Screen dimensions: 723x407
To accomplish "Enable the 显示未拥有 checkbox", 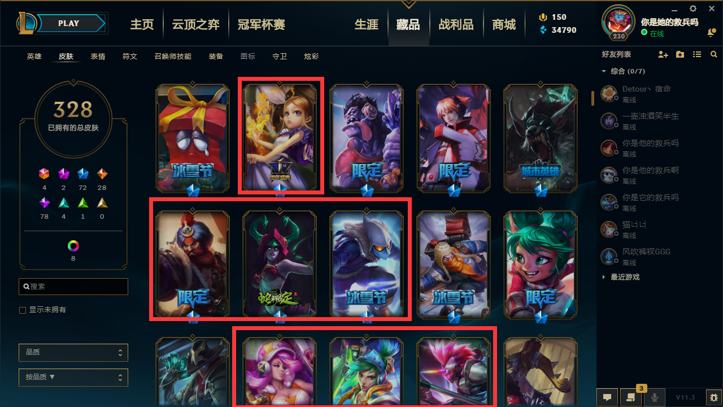I will point(23,310).
